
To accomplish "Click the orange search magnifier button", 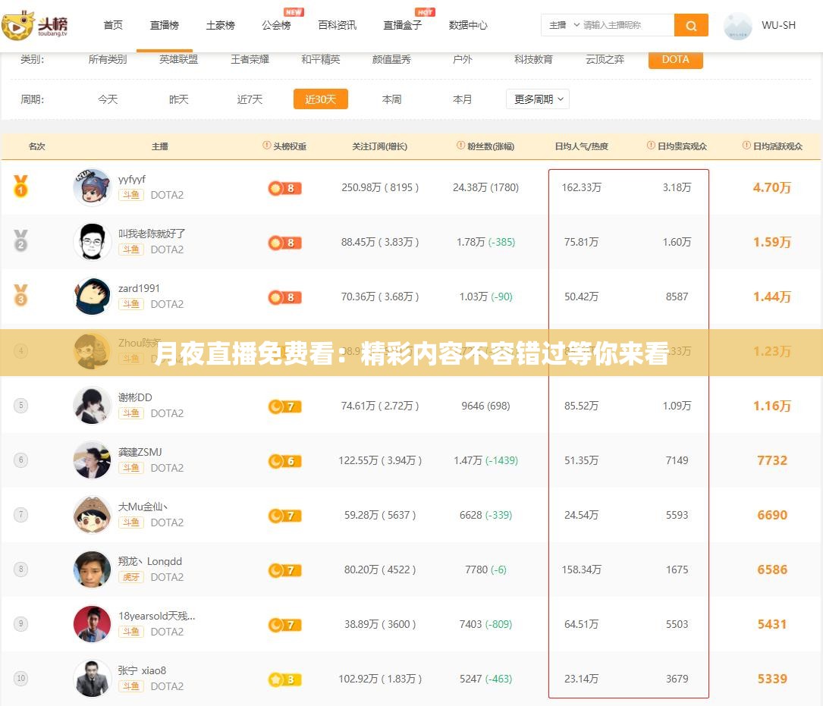I will (x=691, y=25).
